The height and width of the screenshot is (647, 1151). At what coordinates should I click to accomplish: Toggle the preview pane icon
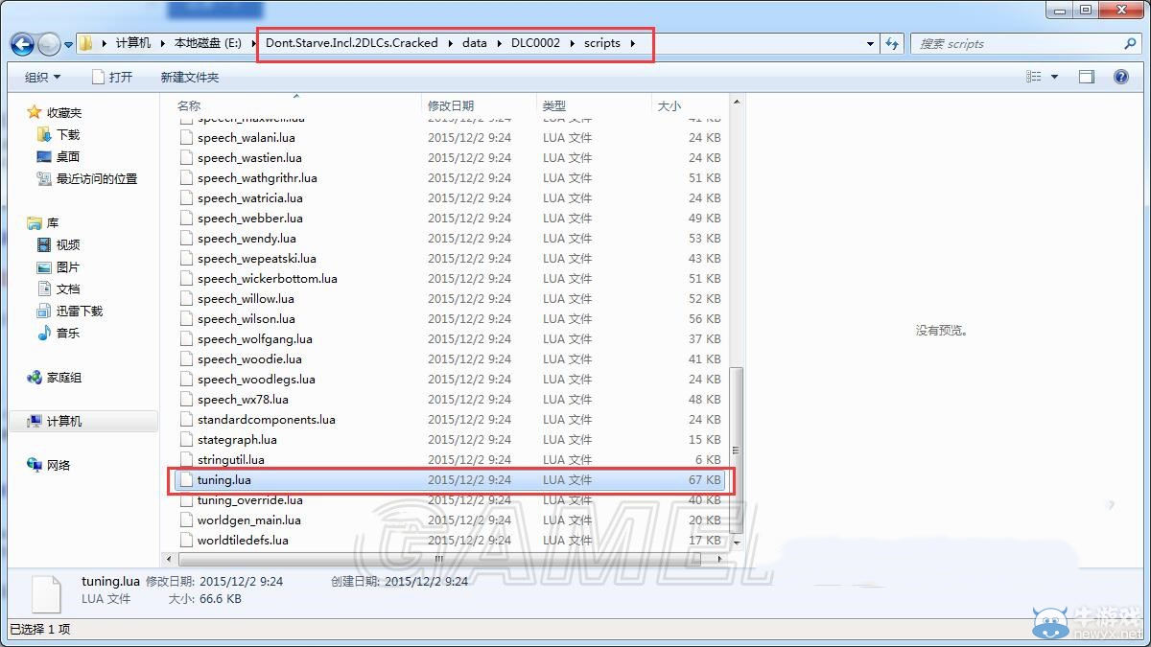pos(1087,77)
